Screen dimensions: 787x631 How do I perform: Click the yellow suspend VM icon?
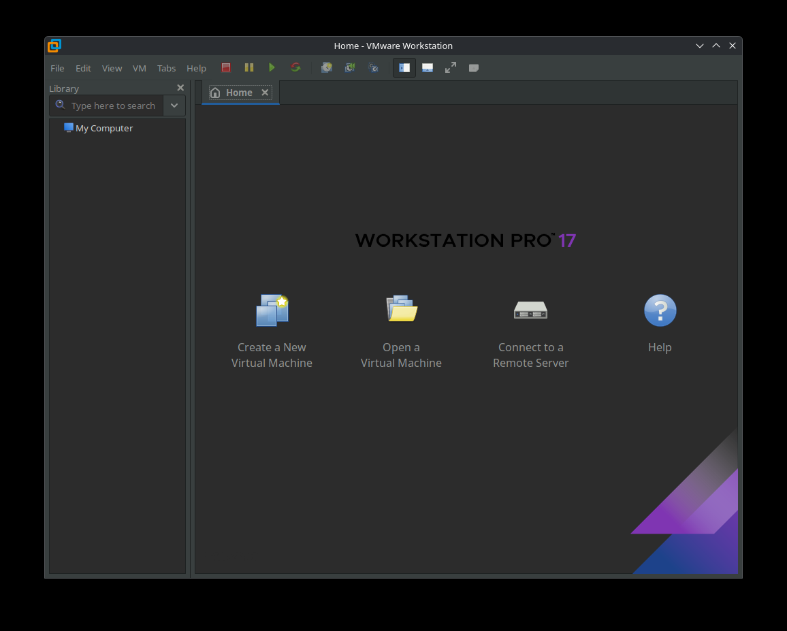click(249, 68)
